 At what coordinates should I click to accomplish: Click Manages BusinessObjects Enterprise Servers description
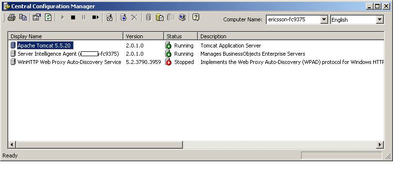point(253,54)
